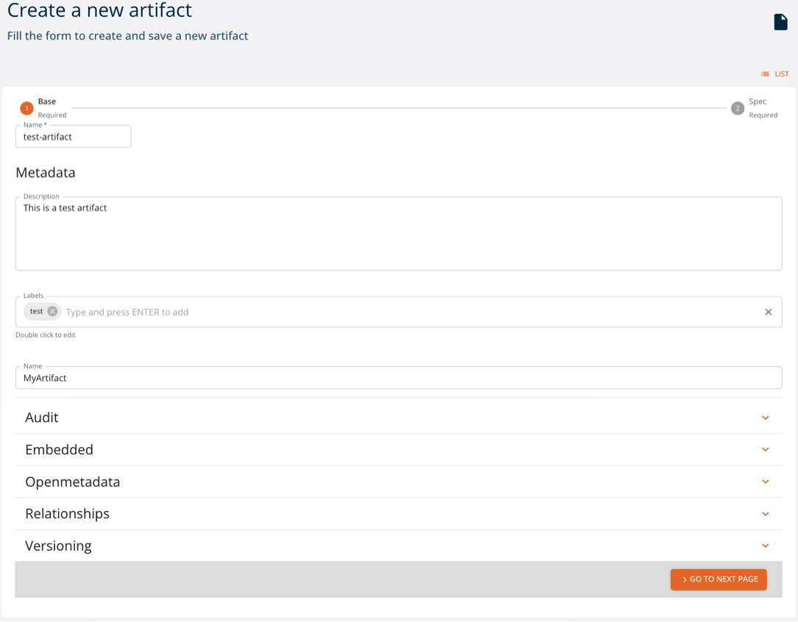Expand the Versioning section chevron
This screenshot has height=622, width=798.
[765, 546]
